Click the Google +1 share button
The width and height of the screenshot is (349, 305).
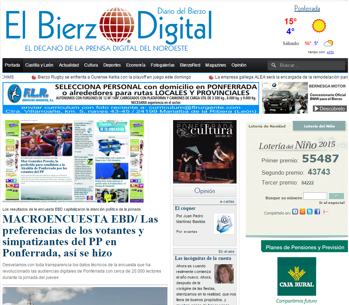point(326,212)
